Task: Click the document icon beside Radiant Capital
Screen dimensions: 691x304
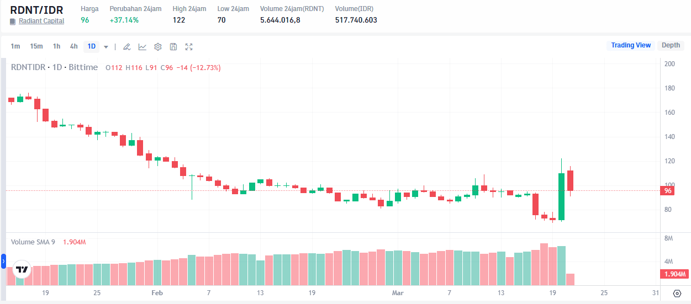Action: (13, 22)
